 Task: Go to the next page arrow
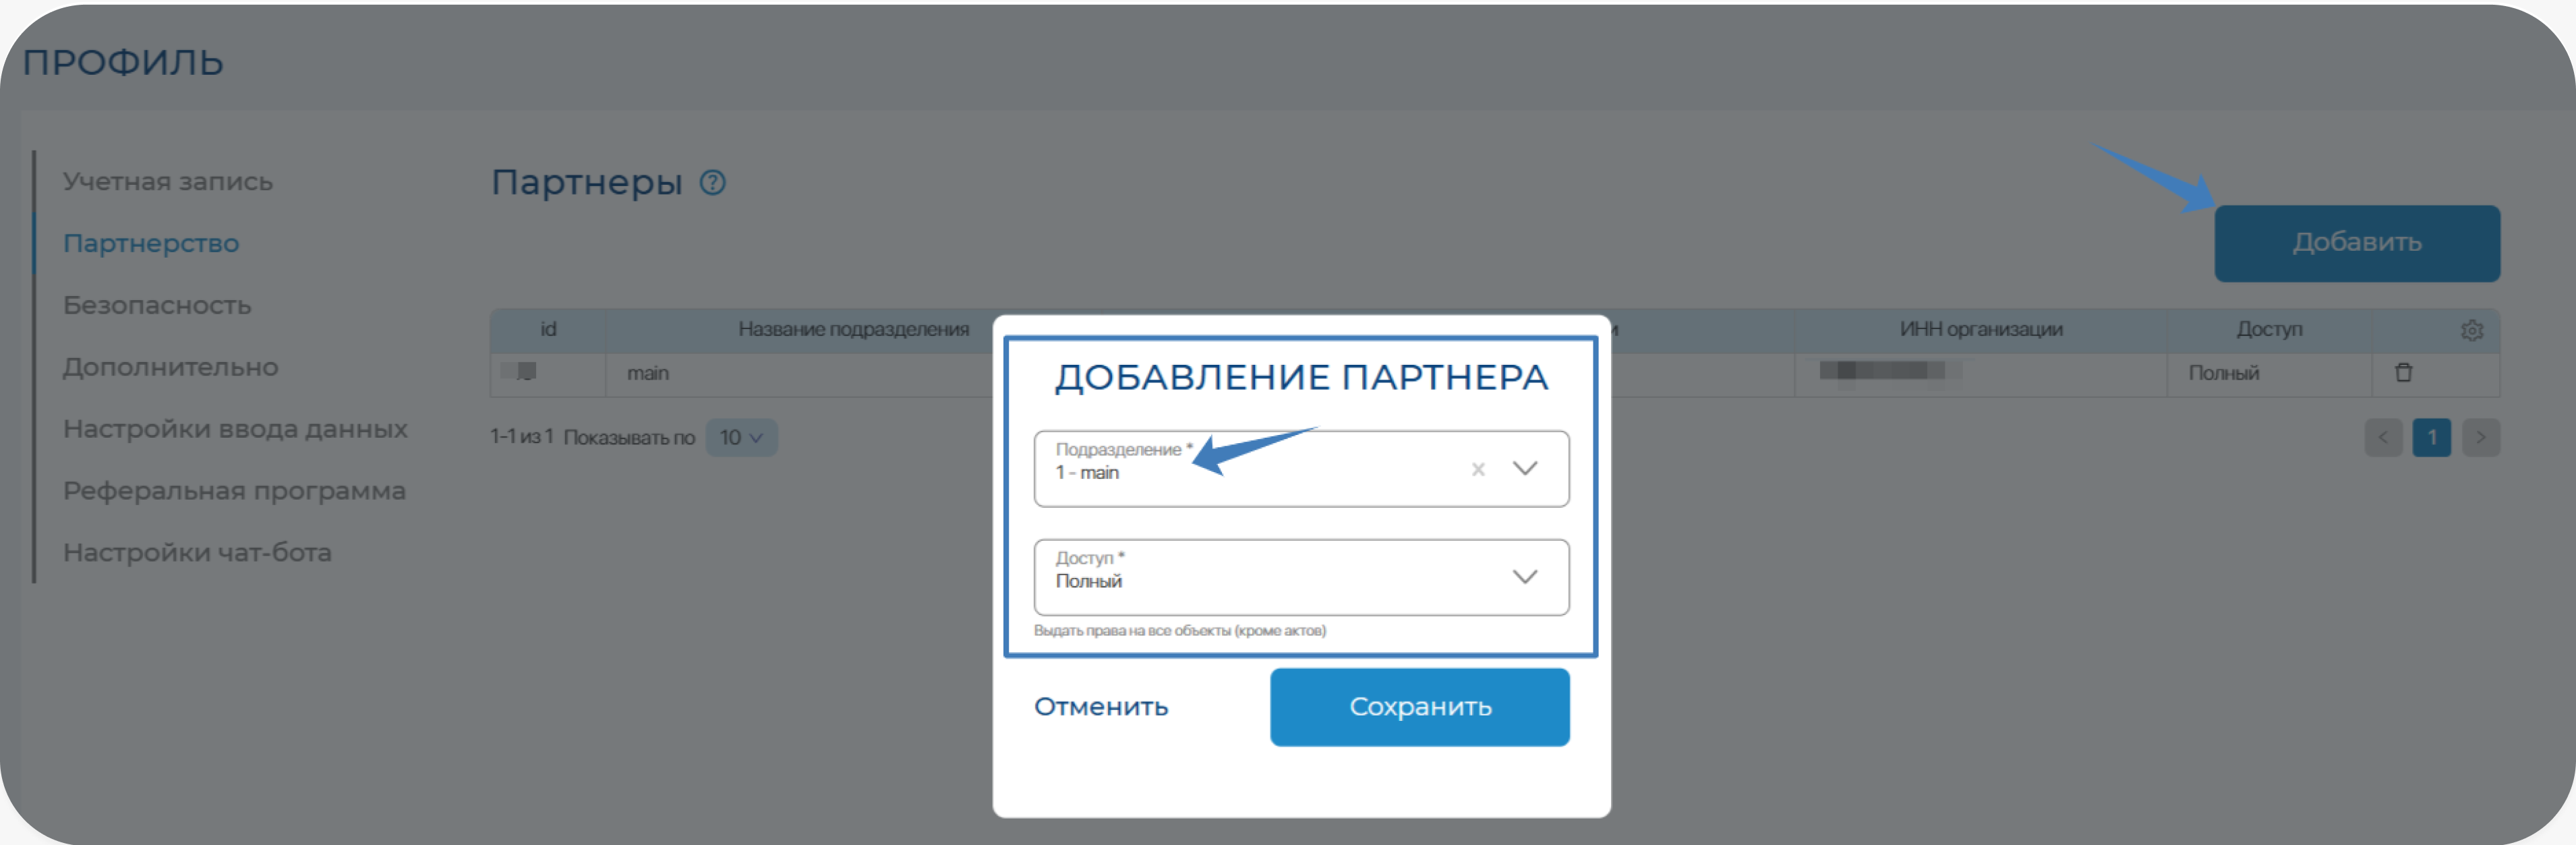coord(2480,438)
